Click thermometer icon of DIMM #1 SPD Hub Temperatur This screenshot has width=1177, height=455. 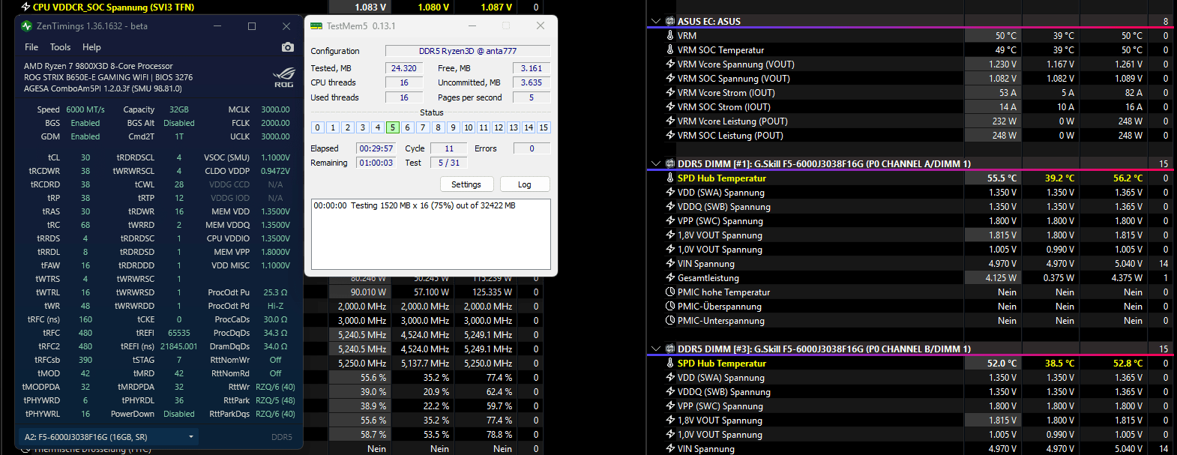tap(670, 178)
